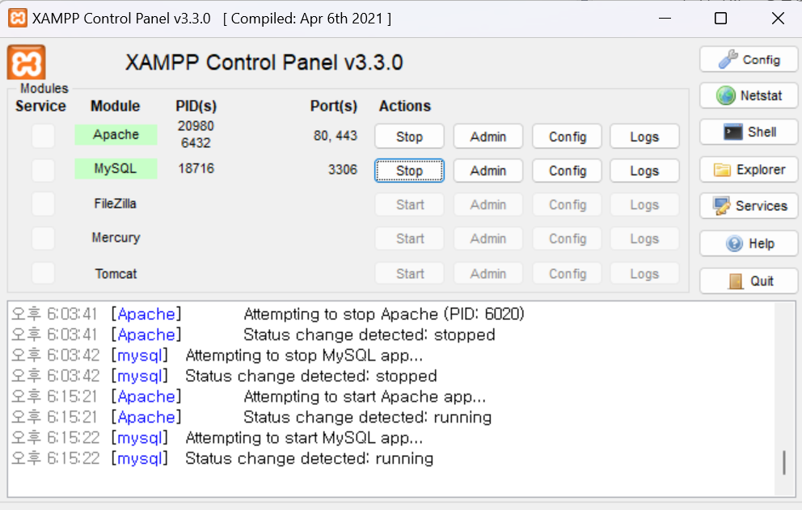802x510 pixels.
Task: Start the Tomcat module
Action: 409,274
